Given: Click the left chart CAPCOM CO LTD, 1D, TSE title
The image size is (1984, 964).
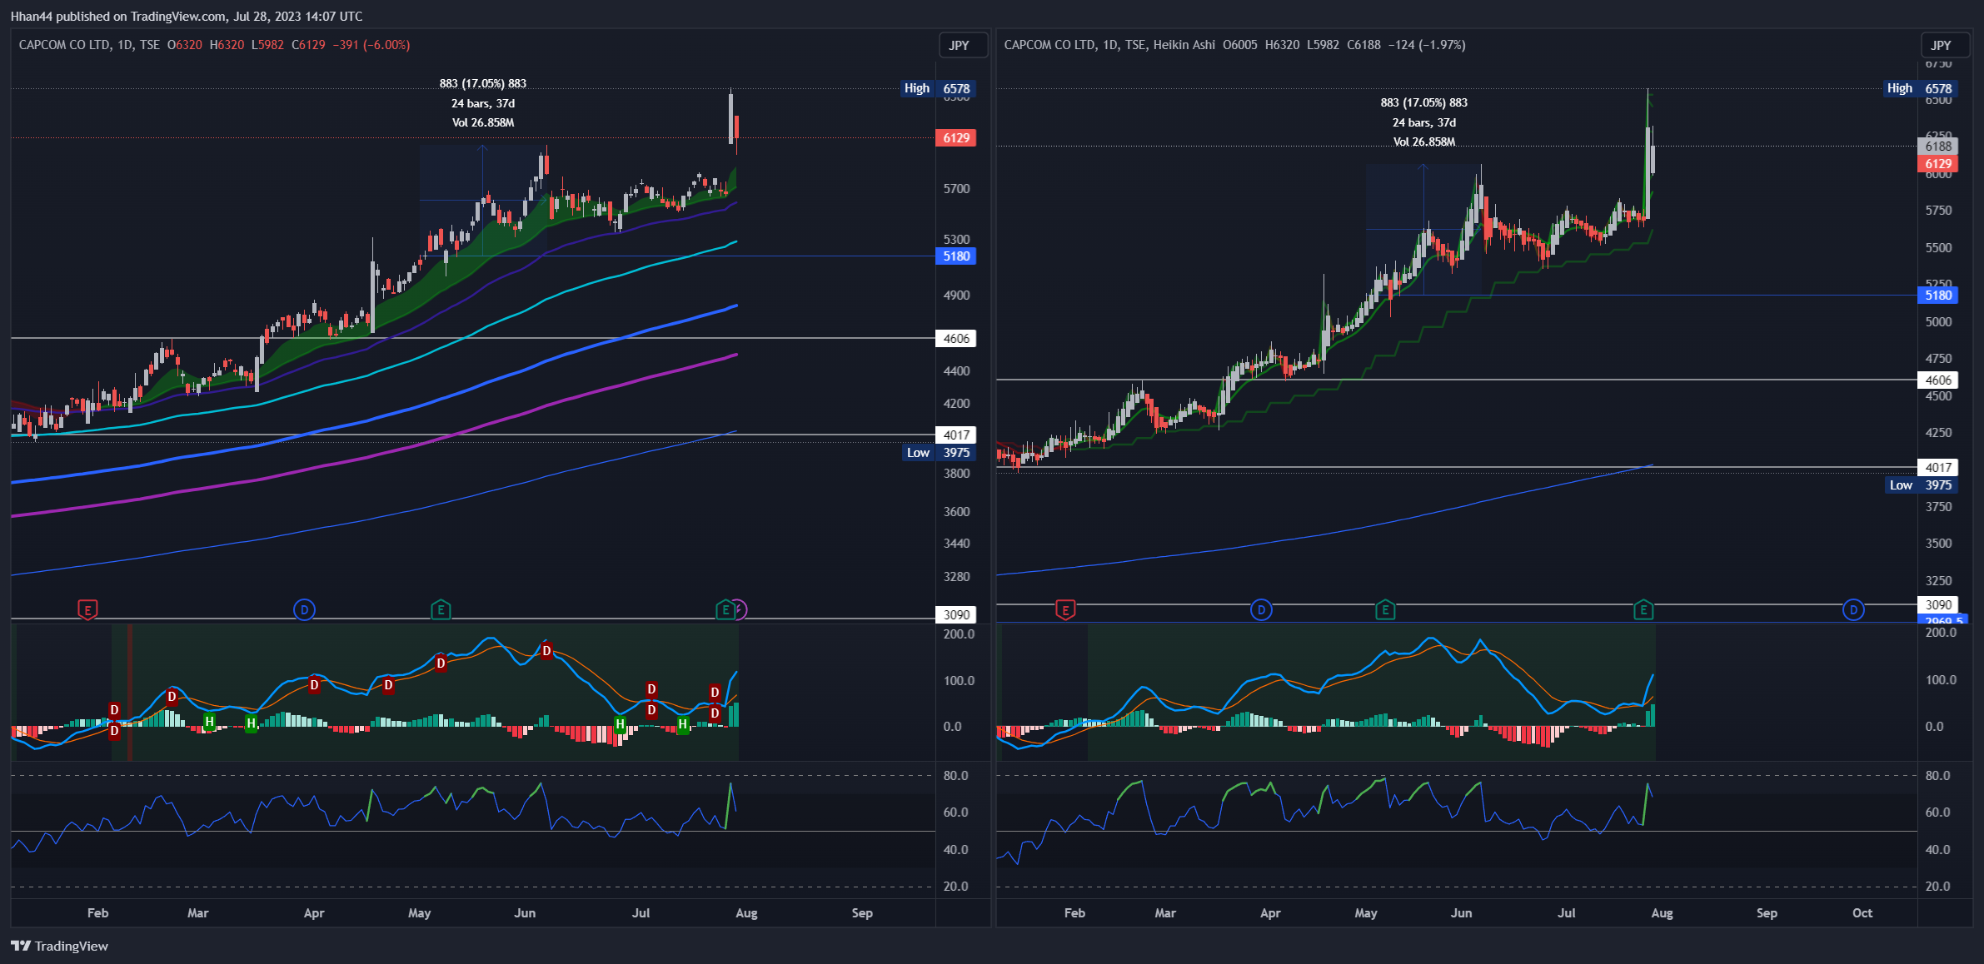Looking at the screenshot, I should pyautogui.click(x=89, y=45).
